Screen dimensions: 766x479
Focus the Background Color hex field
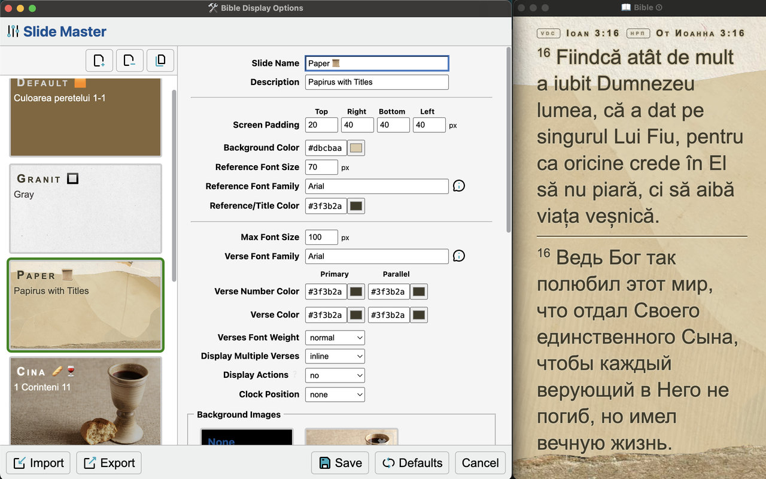point(326,148)
